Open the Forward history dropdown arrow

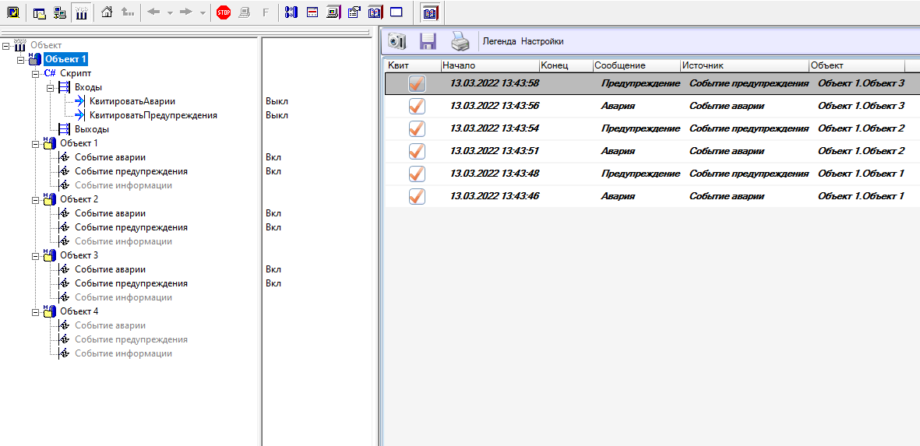pyautogui.click(x=202, y=13)
